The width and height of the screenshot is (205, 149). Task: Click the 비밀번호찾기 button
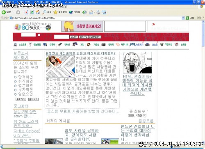[95, 37]
